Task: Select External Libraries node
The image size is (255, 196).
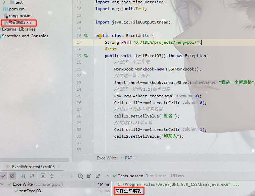Action: 19,29
